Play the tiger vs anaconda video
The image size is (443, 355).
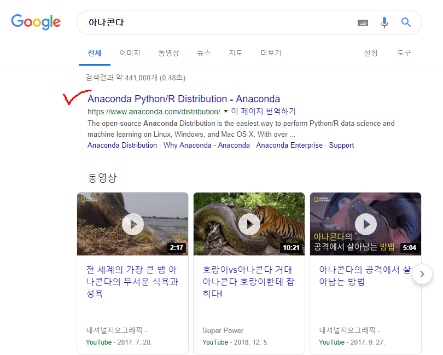(x=249, y=224)
